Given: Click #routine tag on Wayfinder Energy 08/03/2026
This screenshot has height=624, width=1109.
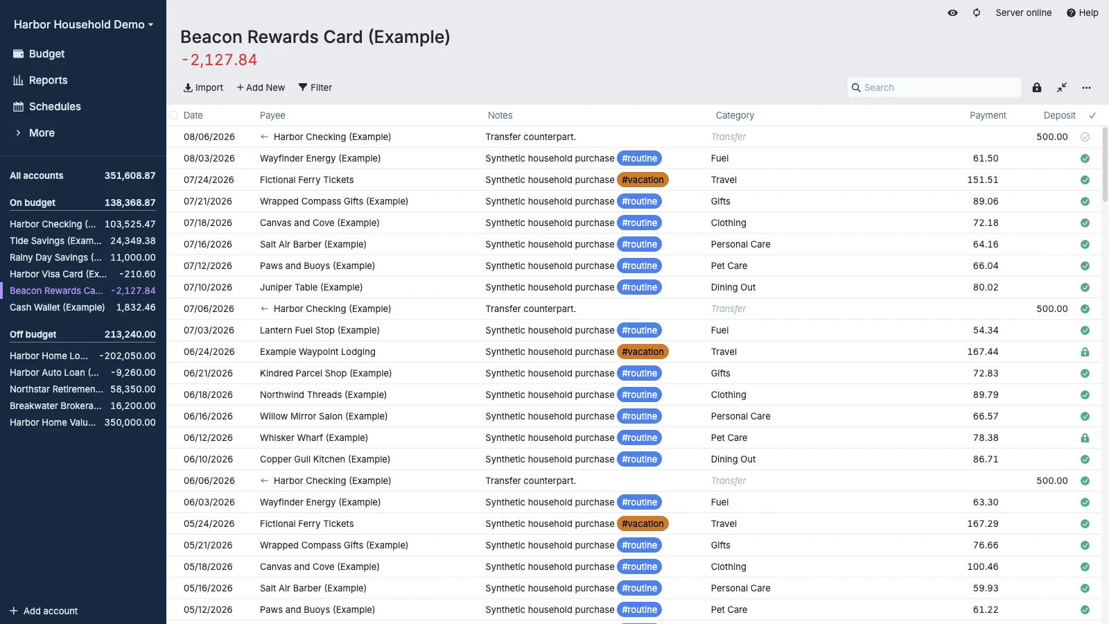Looking at the screenshot, I should (x=639, y=158).
